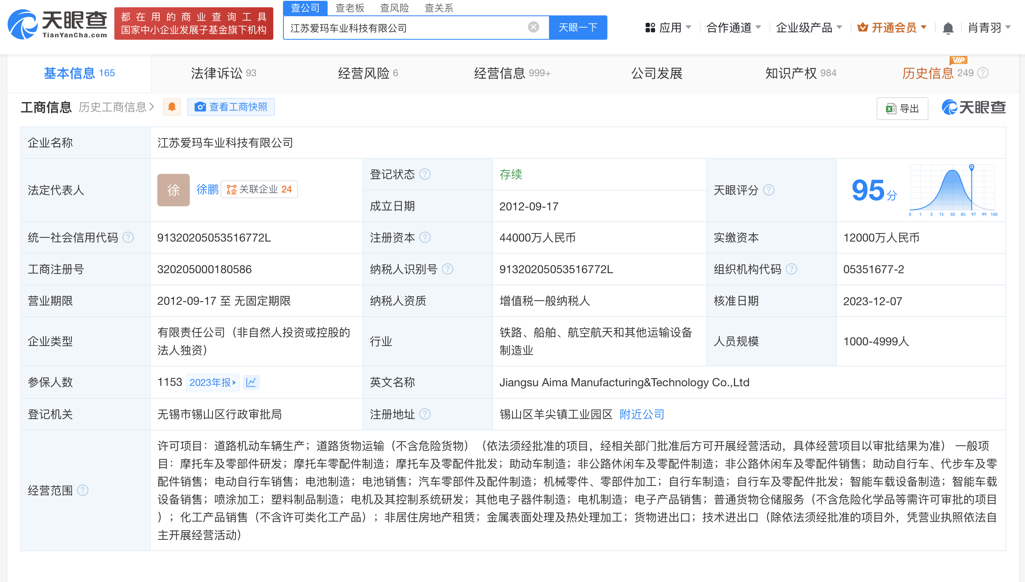Click help icon next to 登记状态
This screenshot has height=582, width=1025.
[425, 174]
